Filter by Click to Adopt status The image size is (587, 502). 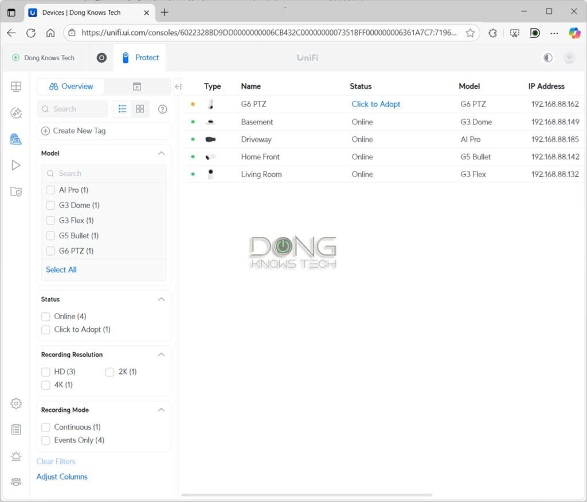[x=46, y=330]
